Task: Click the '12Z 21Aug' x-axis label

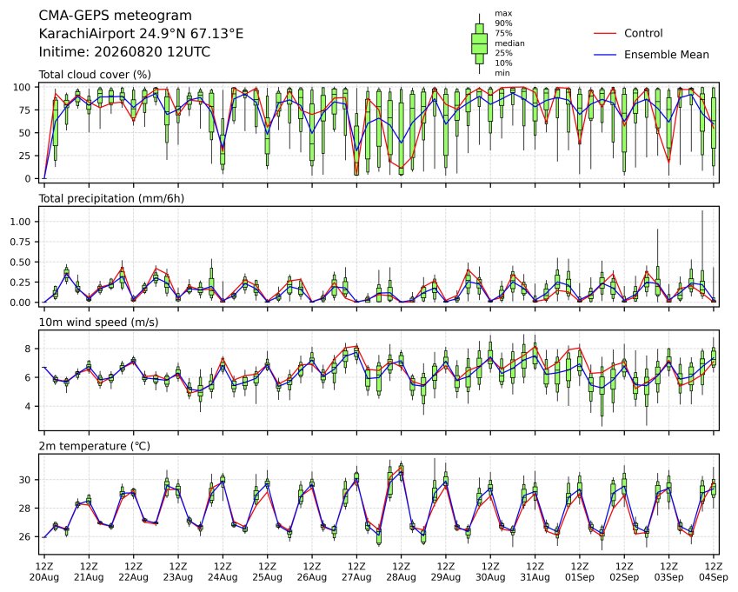Action: pos(89,572)
